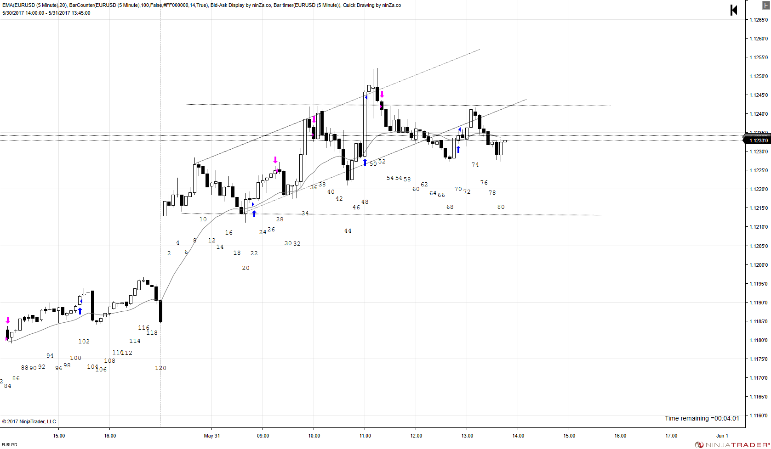Click the 17:00 label on the time axis
Image resolution: width=771 pixels, height=449 pixels.
click(x=671, y=436)
